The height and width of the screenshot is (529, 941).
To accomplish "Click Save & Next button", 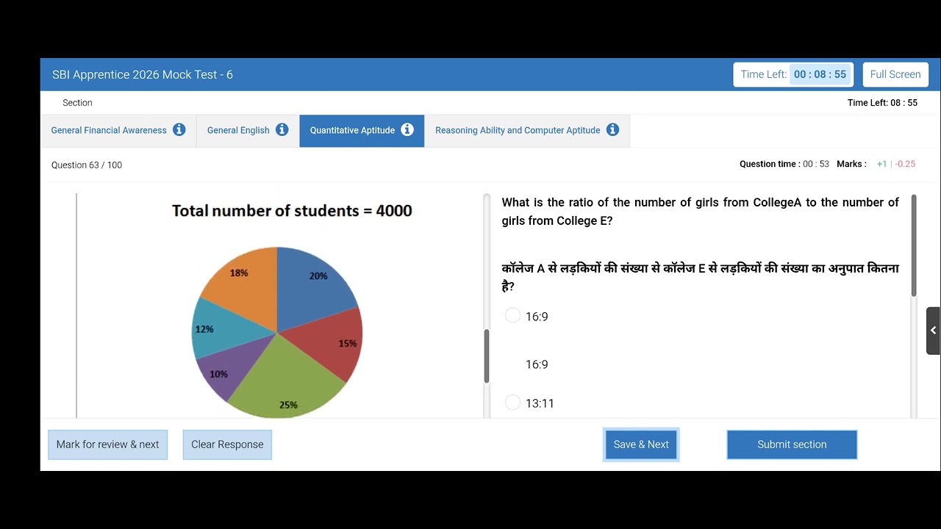I will click(x=641, y=445).
